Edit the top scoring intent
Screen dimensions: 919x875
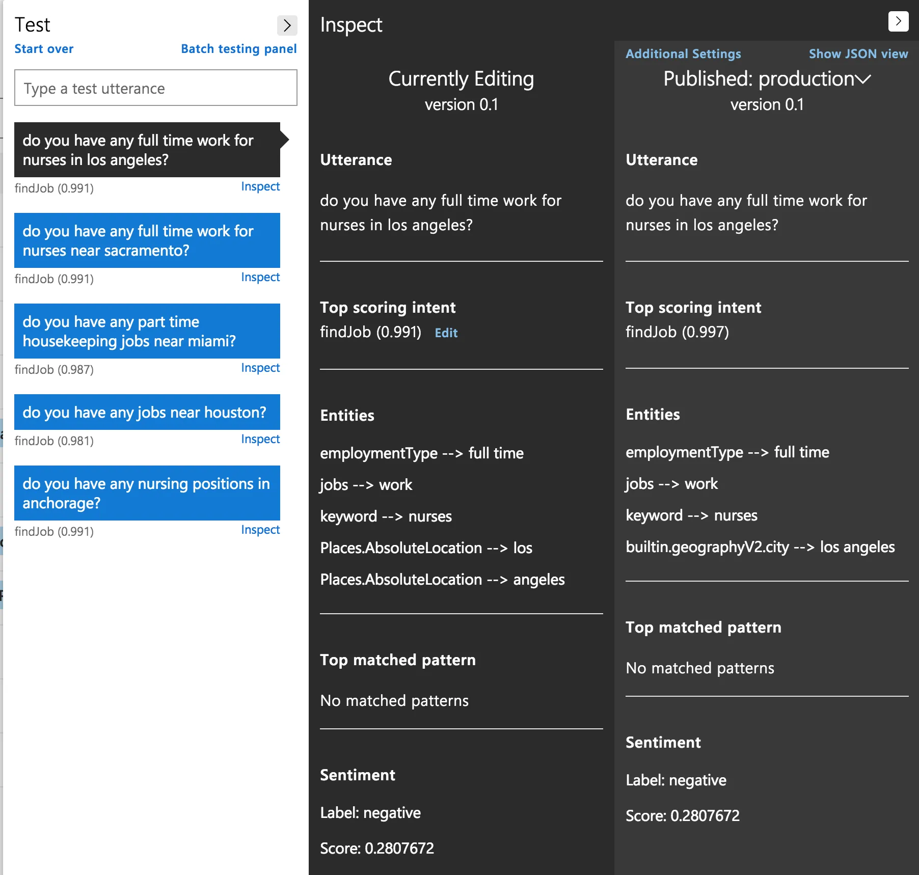446,333
